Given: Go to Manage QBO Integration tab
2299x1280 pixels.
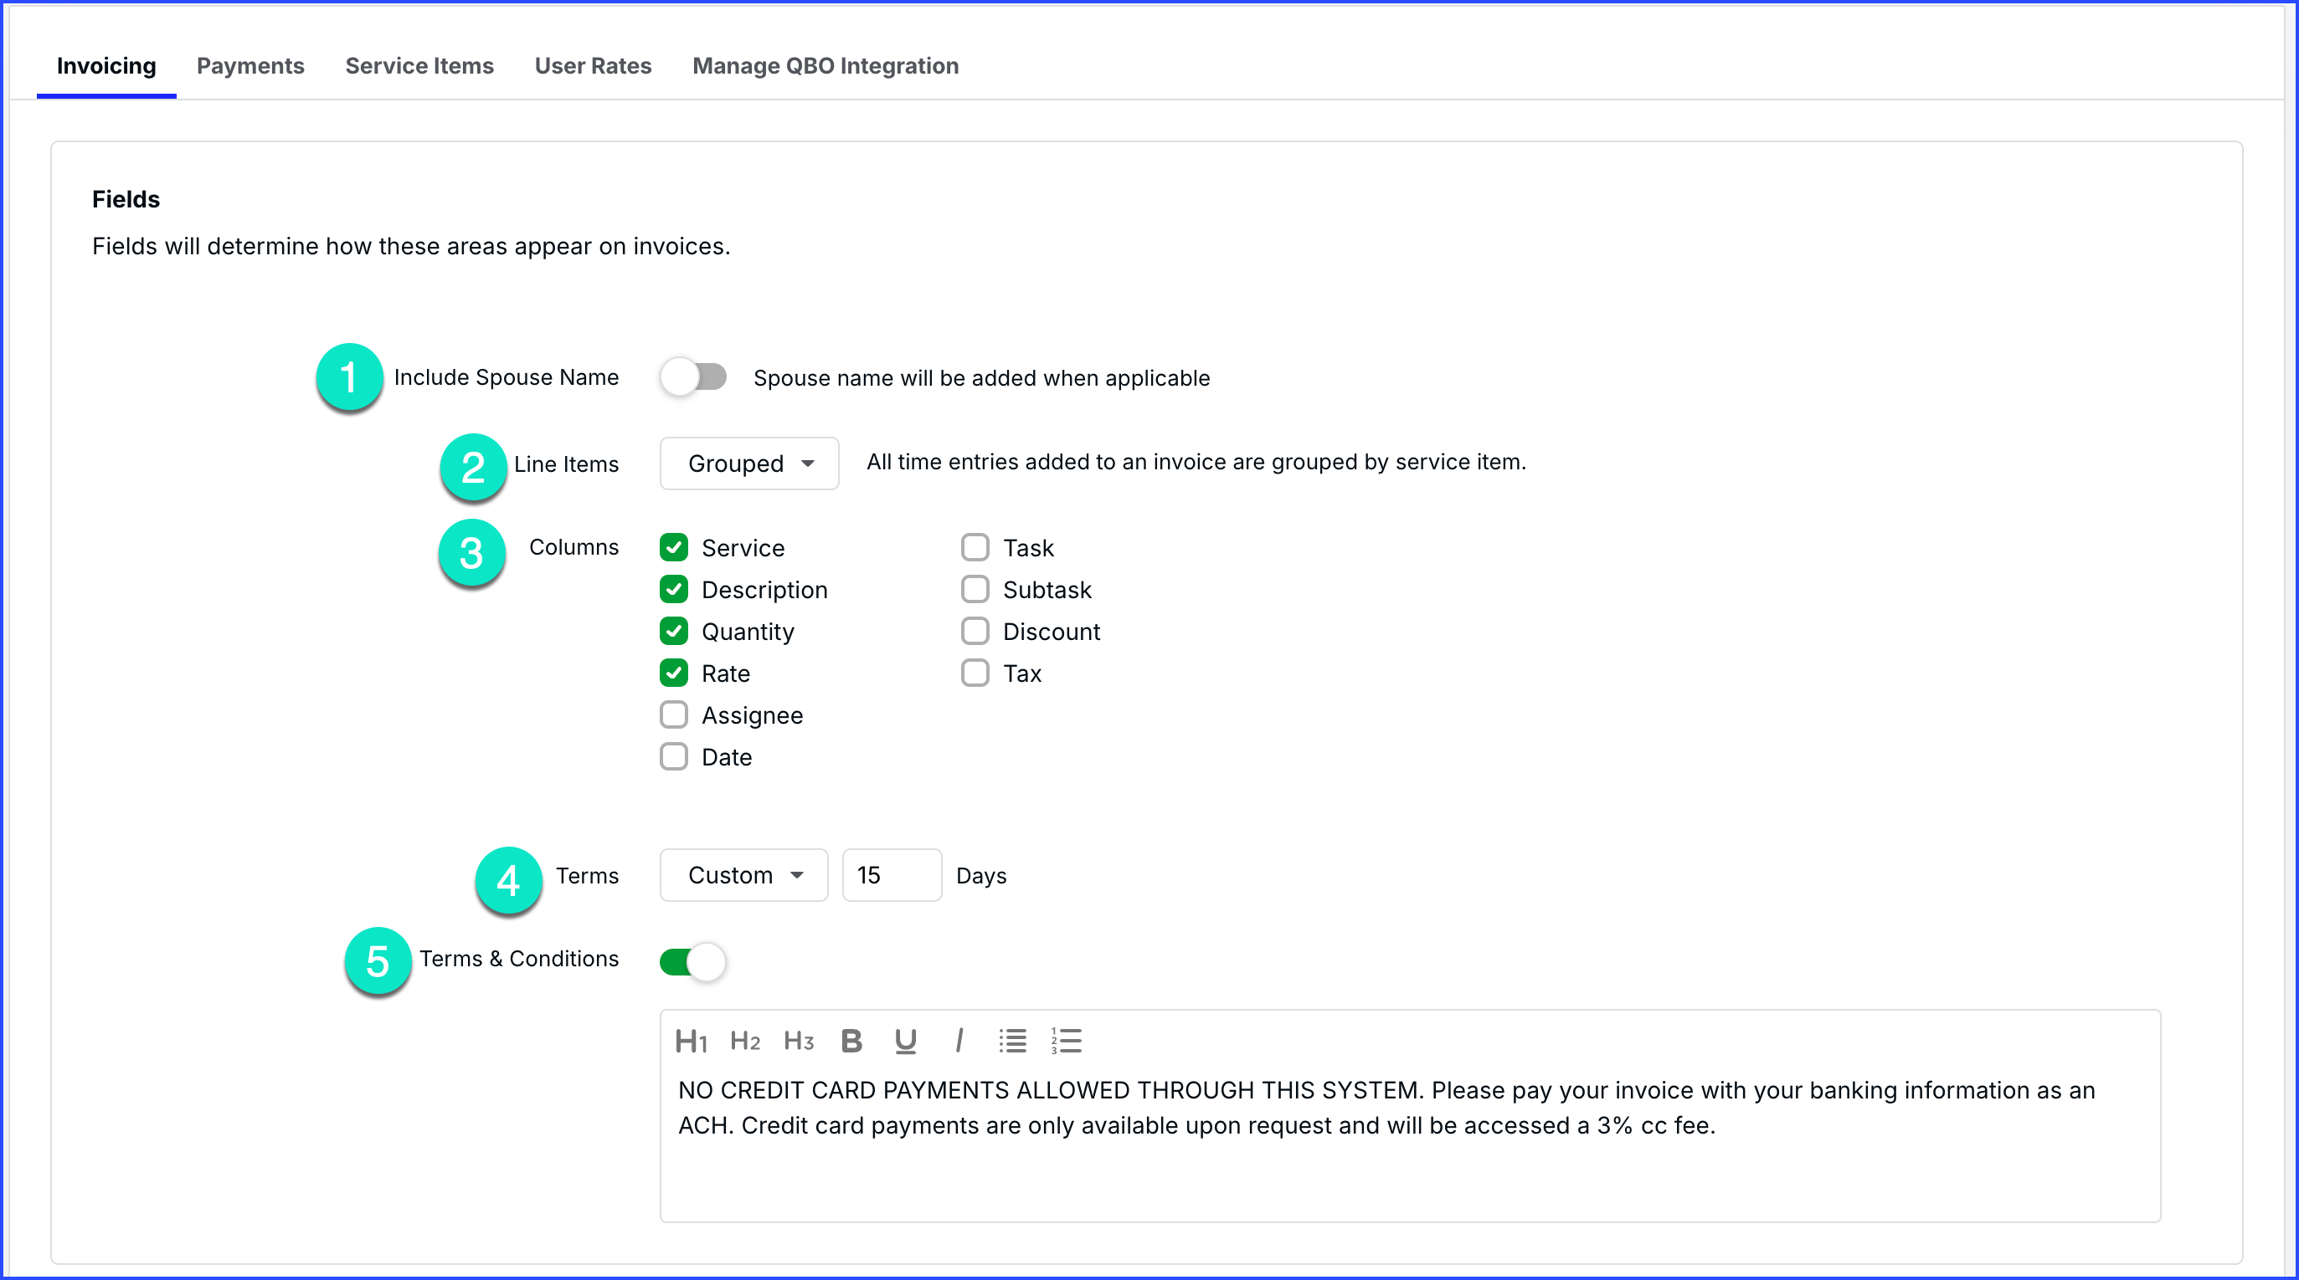Looking at the screenshot, I should click(x=825, y=66).
